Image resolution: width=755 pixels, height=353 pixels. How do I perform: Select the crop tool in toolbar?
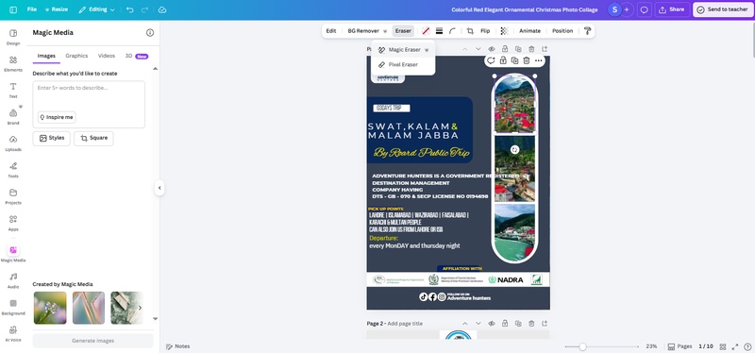[470, 31]
